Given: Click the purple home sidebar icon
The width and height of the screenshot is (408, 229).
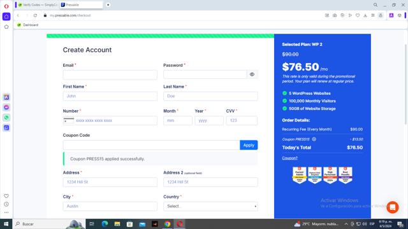Looking at the screenshot, I should pyautogui.click(x=6, y=17).
